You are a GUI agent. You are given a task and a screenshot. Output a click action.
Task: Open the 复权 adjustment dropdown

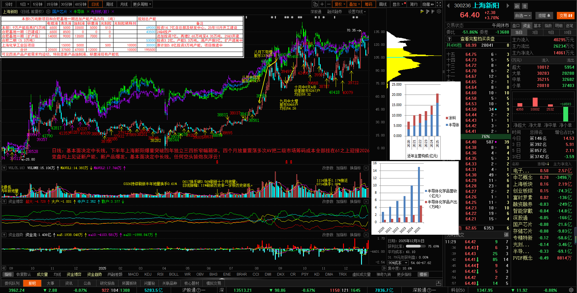[340, 4]
